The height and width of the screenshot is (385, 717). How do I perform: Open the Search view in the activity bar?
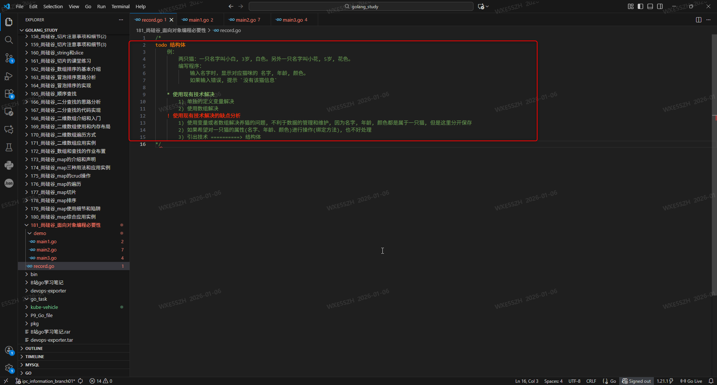tap(9, 40)
